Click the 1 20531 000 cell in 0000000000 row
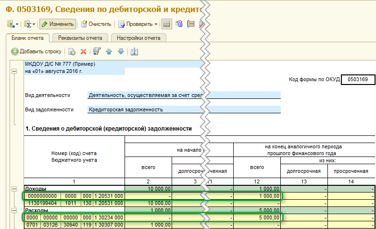Viewport: 376px width, 229px height. (x=109, y=196)
